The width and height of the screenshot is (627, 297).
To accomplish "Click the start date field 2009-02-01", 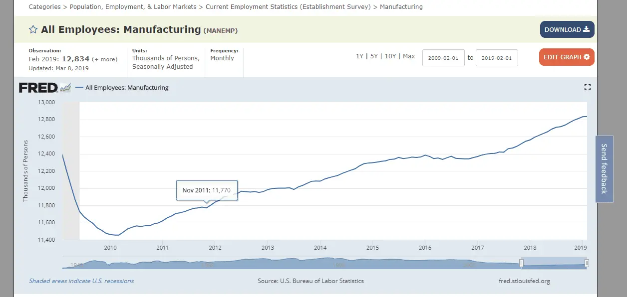I will [443, 58].
